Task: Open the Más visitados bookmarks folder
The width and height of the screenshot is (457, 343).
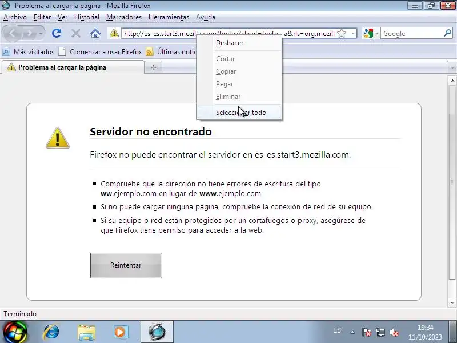Action: (28, 52)
